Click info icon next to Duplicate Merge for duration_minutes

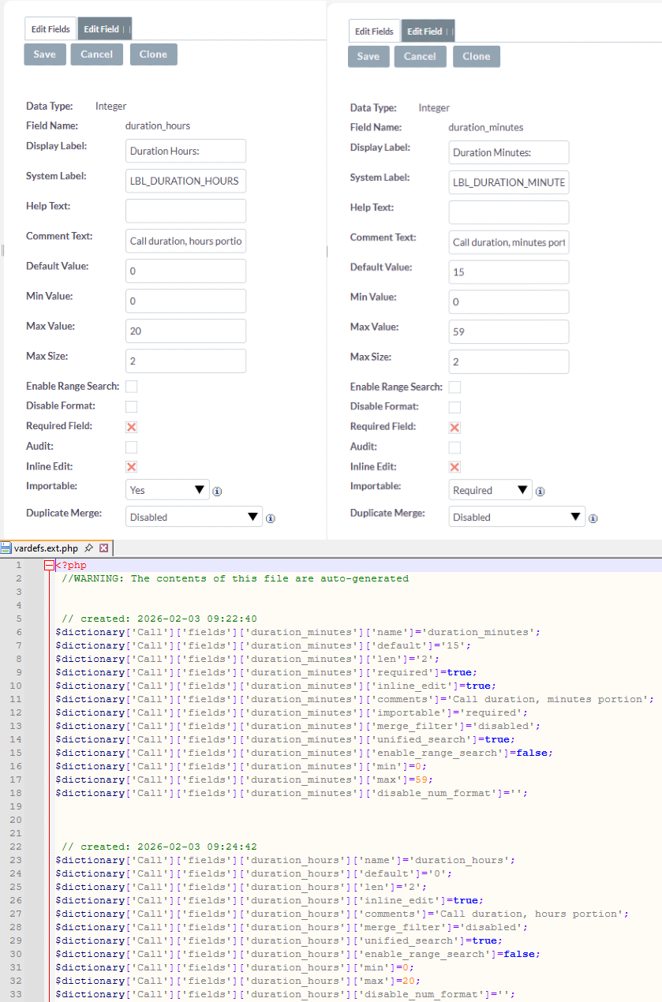click(x=593, y=519)
